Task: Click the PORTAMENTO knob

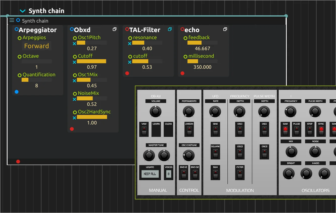Action: (189, 112)
